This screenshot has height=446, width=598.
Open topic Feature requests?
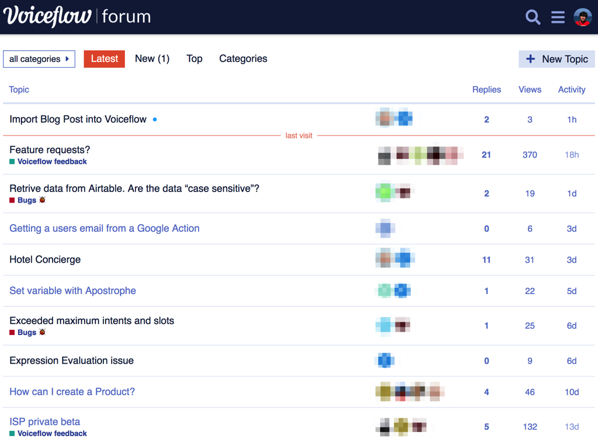[x=50, y=150]
